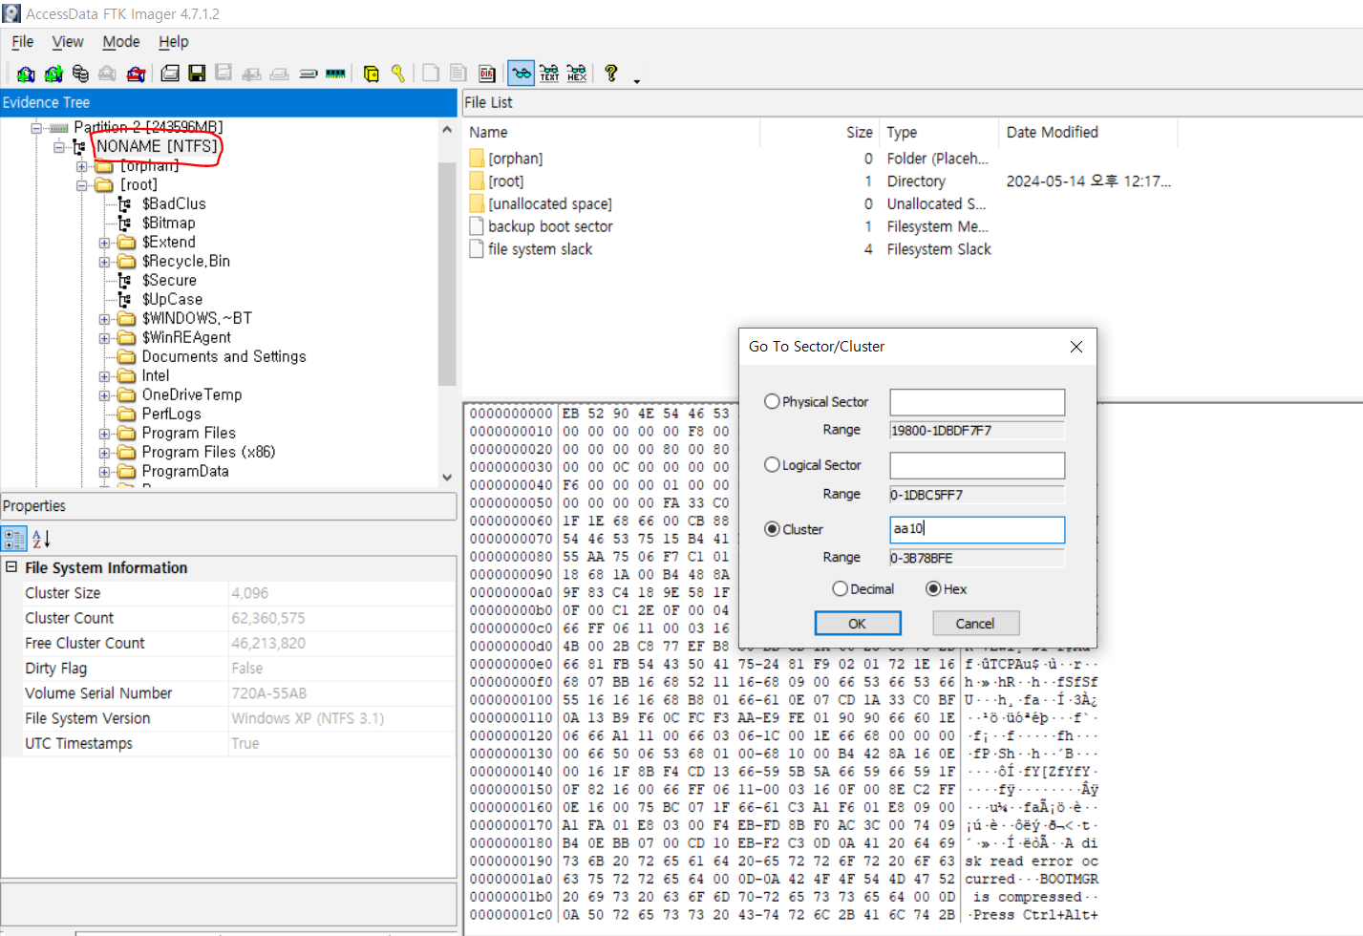Click Add All Attached Devices icon

[53, 74]
